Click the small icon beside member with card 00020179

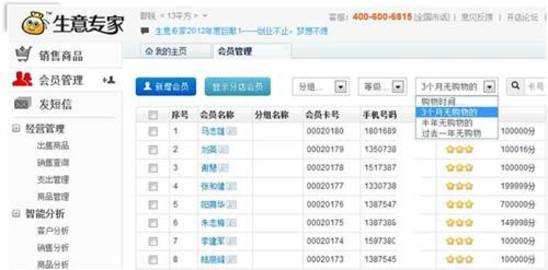point(224,150)
